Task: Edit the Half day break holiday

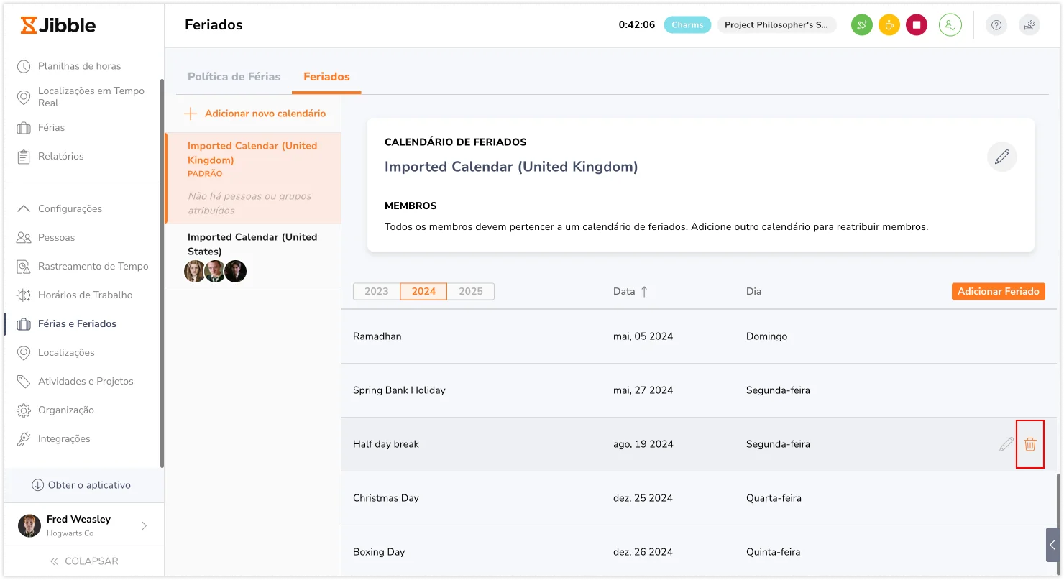Action: [1006, 444]
